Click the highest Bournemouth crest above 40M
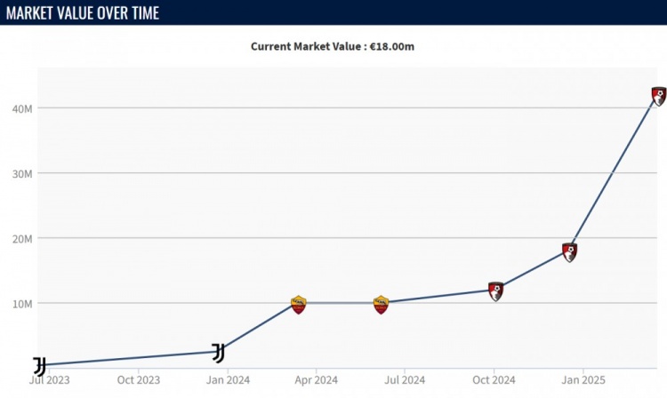 (x=659, y=96)
